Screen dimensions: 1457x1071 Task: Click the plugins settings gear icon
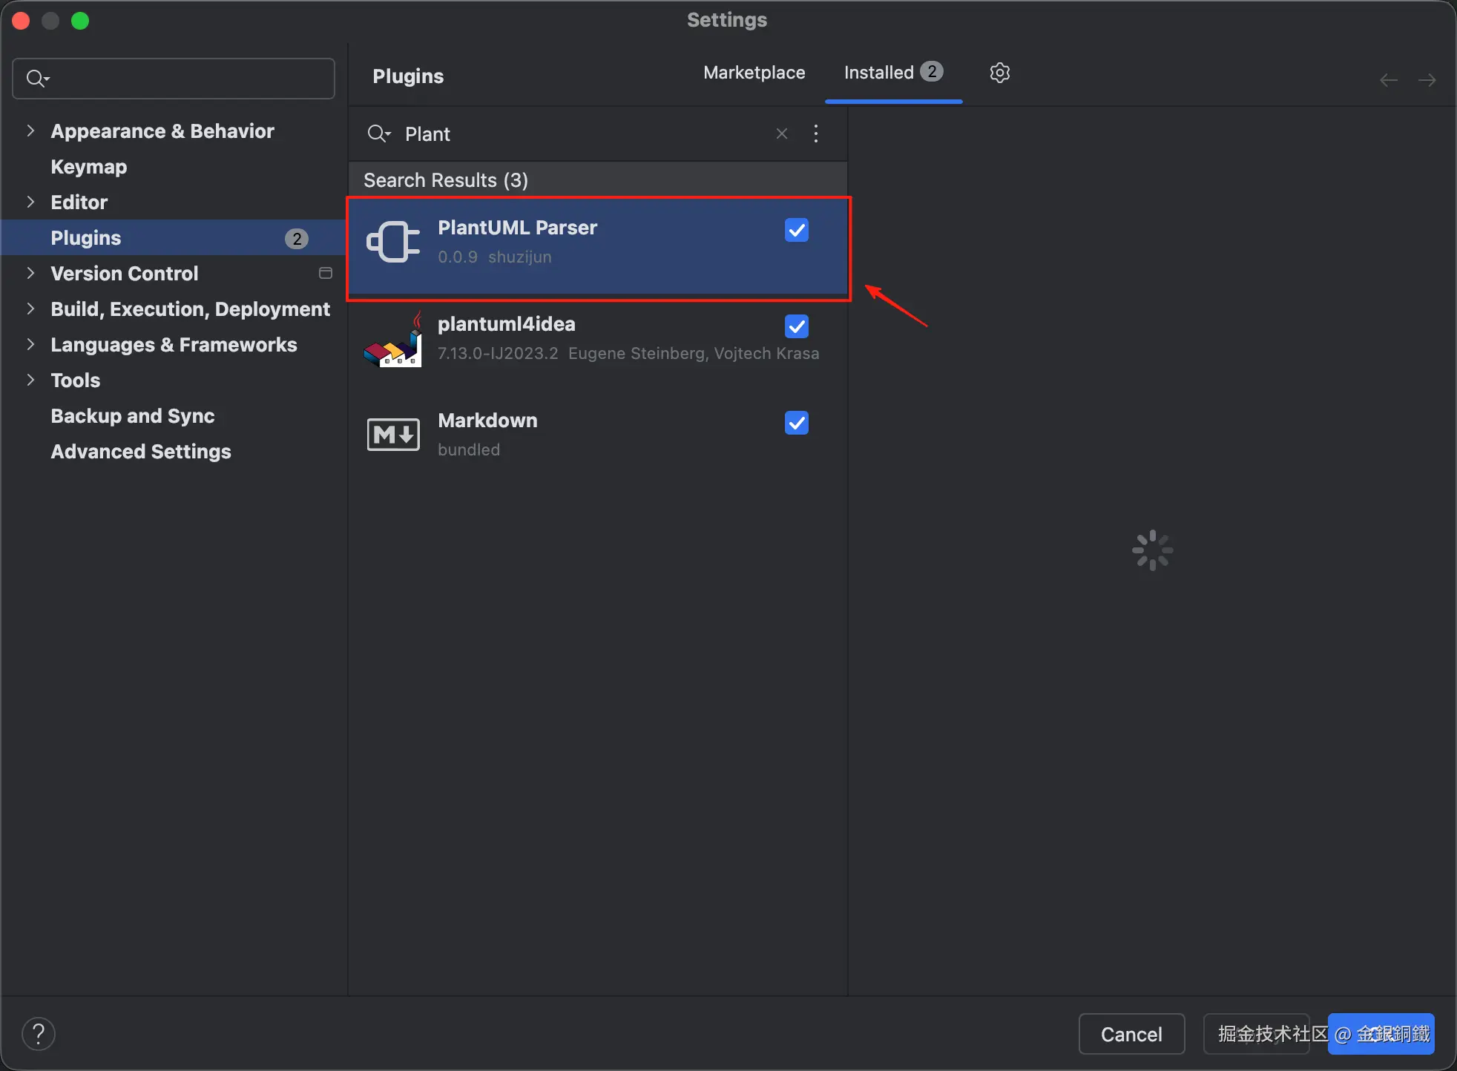[999, 73]
